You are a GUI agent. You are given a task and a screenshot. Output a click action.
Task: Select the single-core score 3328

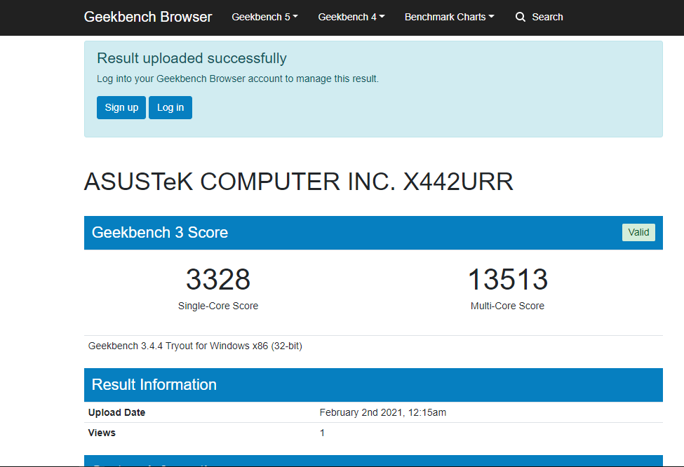pos(218,280)
